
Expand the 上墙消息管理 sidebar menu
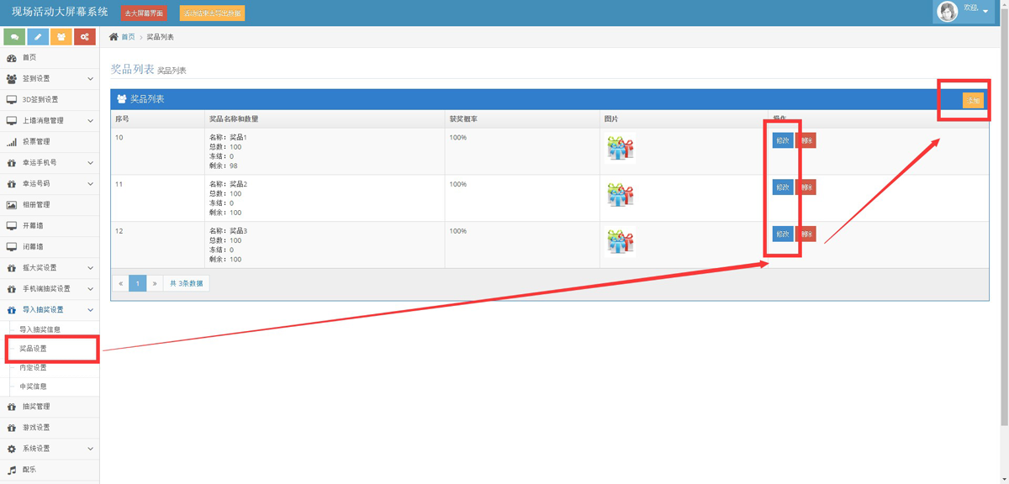coord(50,121)
